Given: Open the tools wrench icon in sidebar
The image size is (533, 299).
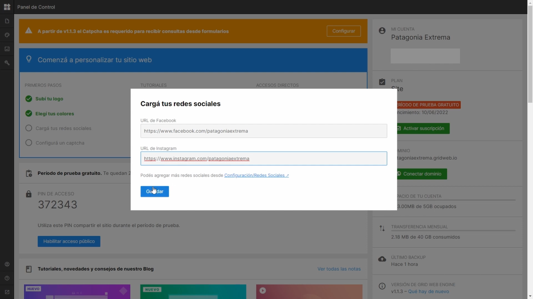Looking at the screenshot, I should tap(7, 63).
